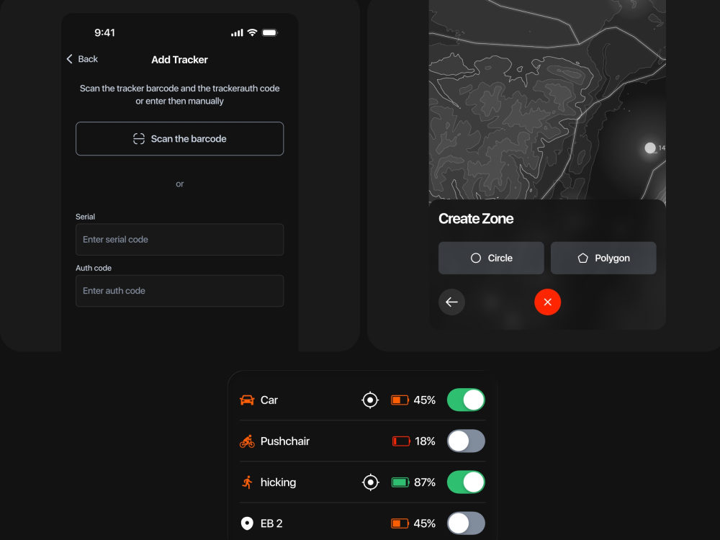Screen dimensions: 720x540
Task: Click the cellular signal bars icon
Action: (x=237, y=32)
